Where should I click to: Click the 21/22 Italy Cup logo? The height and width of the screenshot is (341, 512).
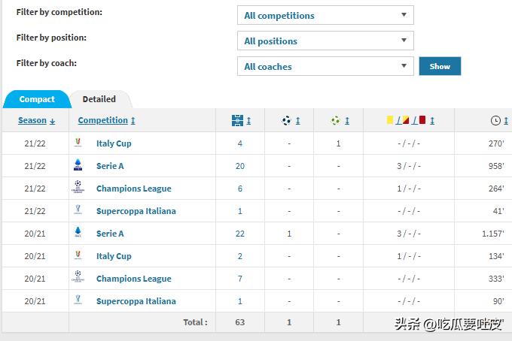point(78,143)
